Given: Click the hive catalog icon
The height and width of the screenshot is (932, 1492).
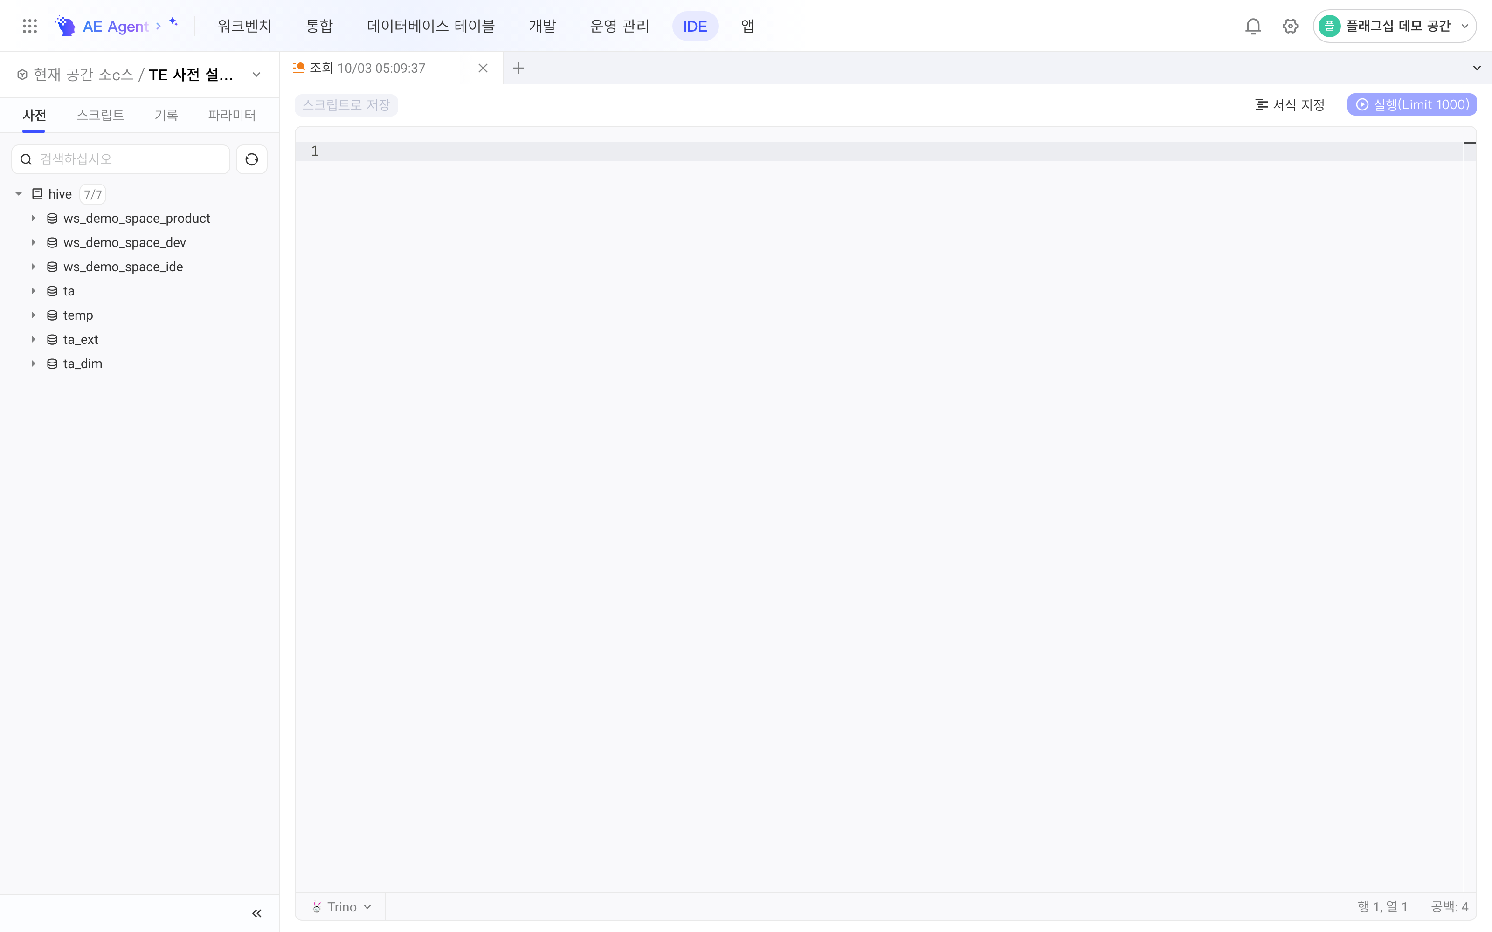Looking at the screenshot, I should [37, 194].
